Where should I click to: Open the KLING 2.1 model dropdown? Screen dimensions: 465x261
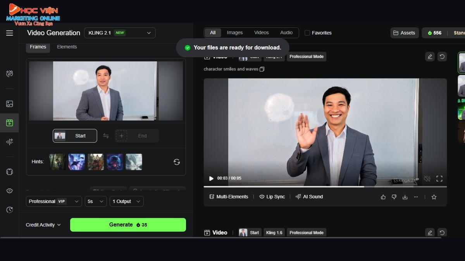coord(120,33)
